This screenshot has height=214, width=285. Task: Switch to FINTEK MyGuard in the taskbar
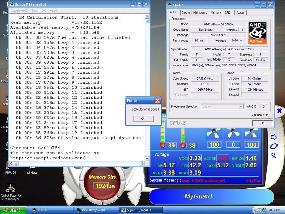click(x=96, y=210)
